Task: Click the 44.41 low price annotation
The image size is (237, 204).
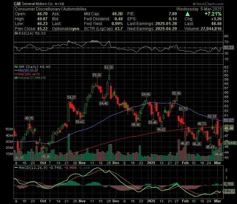Action: [x=219, y=154]
